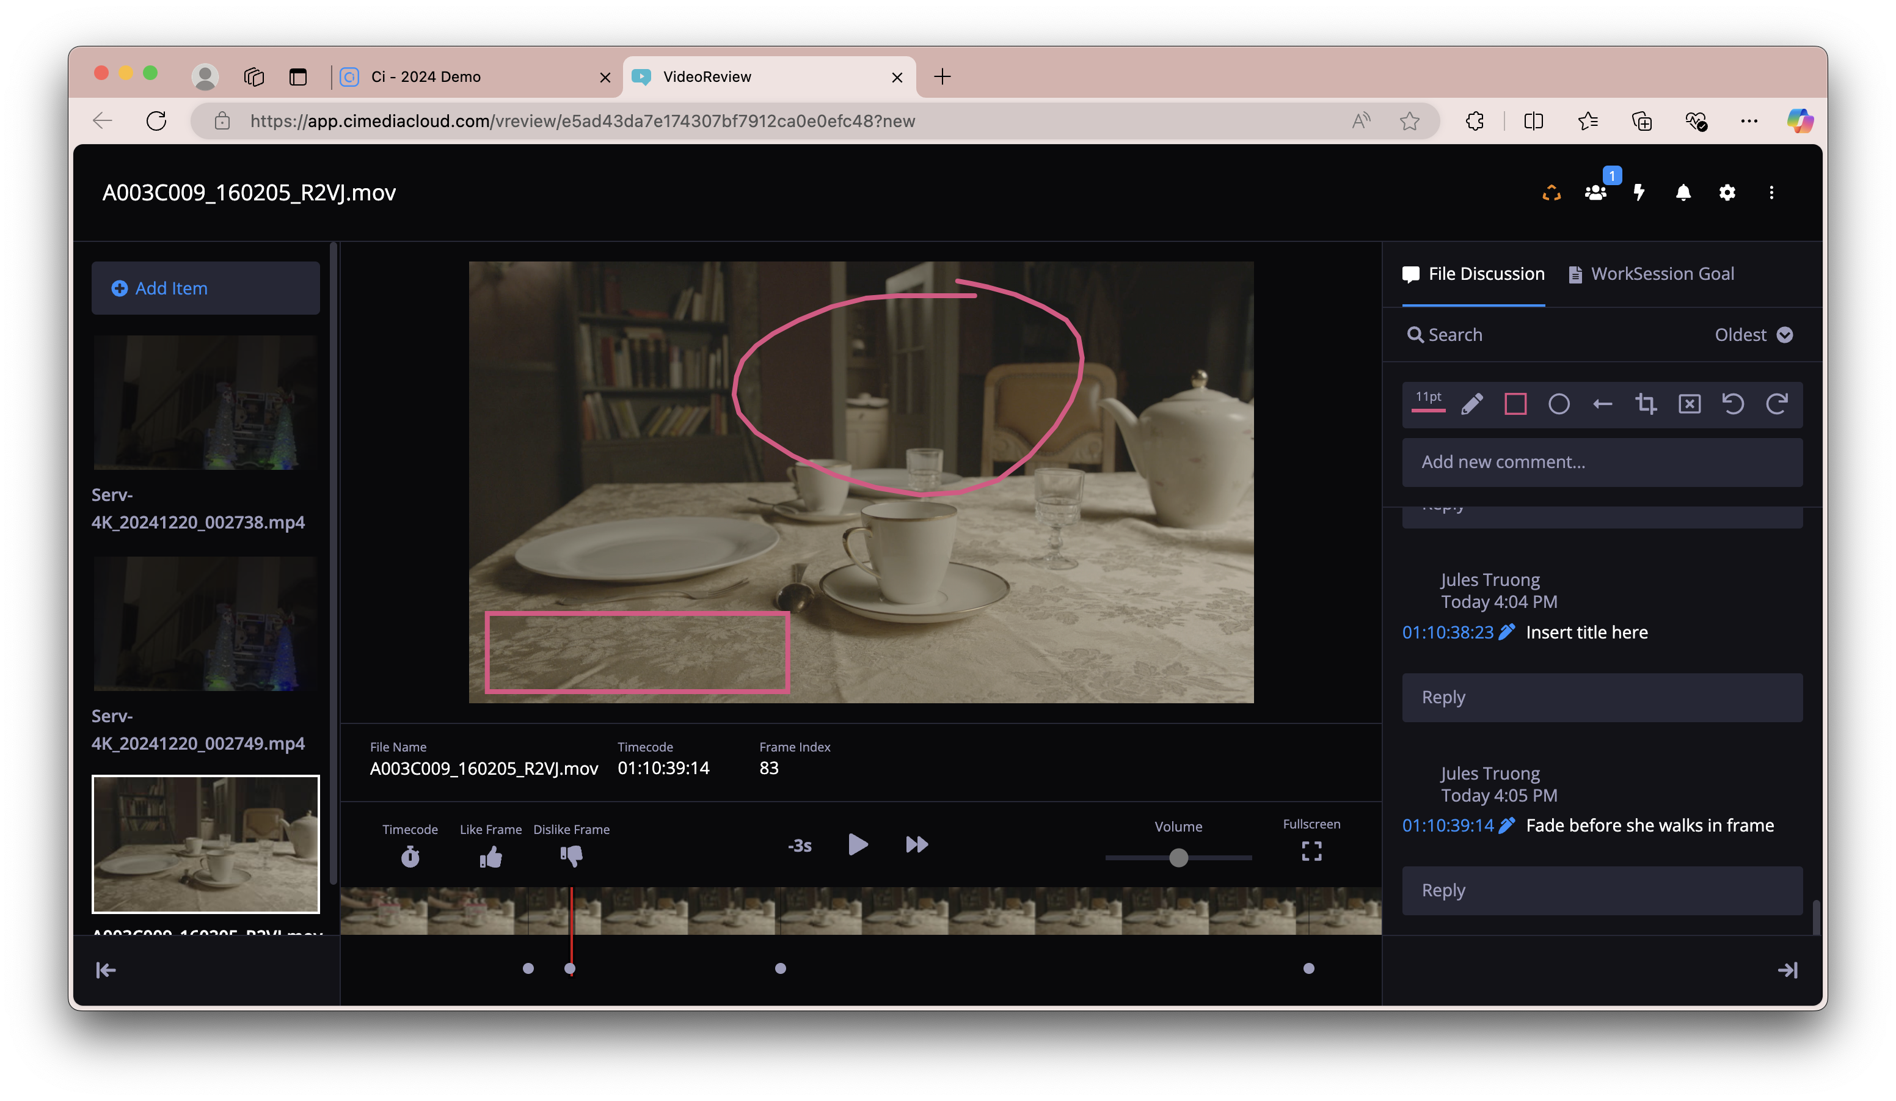Screen dimensions: 1896x1101
Task: Redo the last annotation
Action: (1777, 404)
